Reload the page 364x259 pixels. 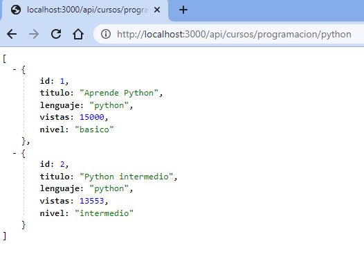pyautogui.click(x=56, y=34)
